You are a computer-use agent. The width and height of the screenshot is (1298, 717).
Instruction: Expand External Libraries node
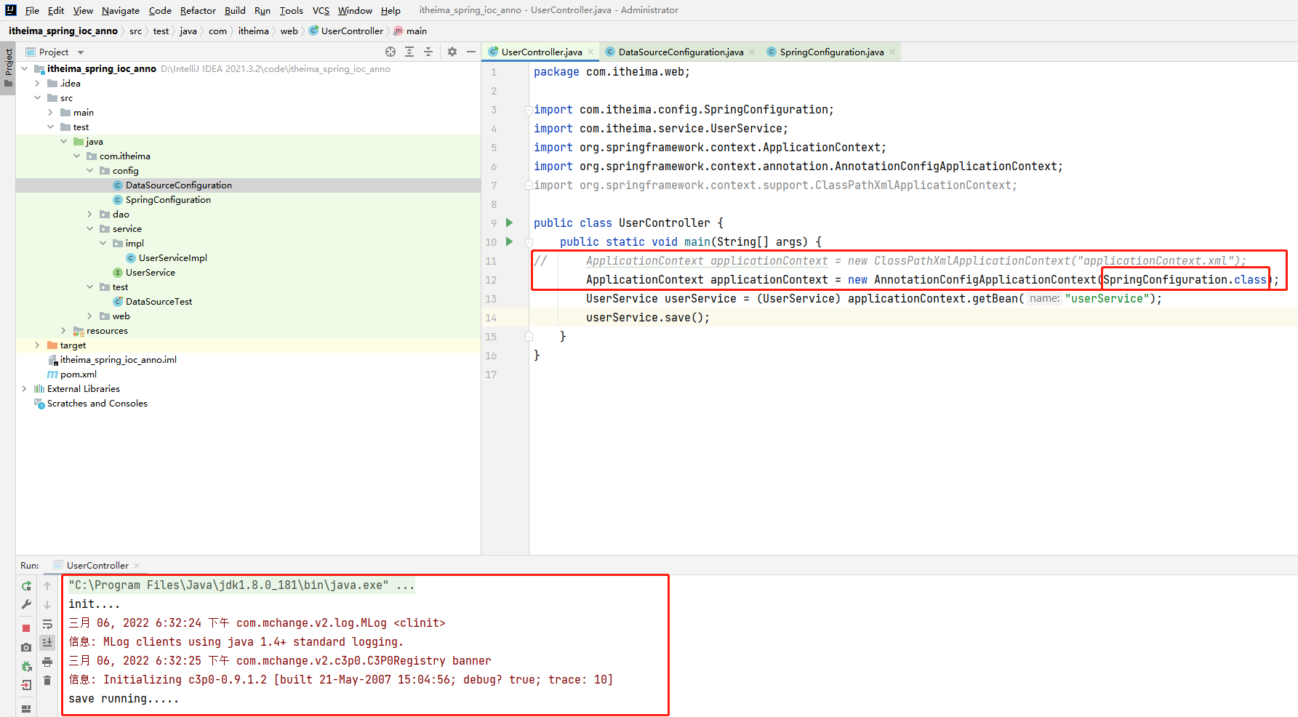coord(25,388)
